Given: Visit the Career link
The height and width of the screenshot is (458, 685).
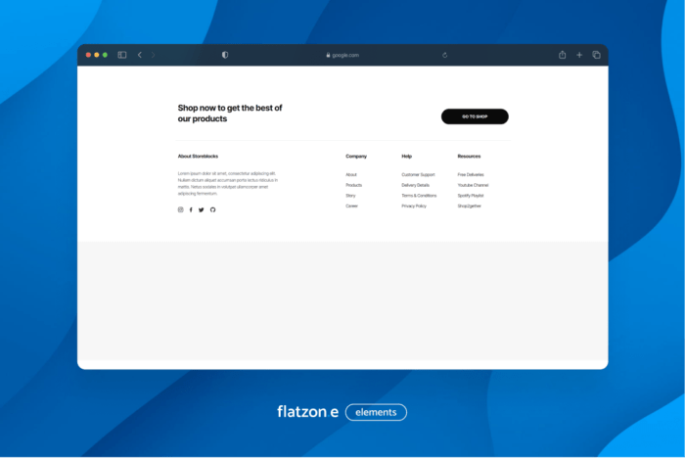Looking at the screenshot, I should point(351,206).
